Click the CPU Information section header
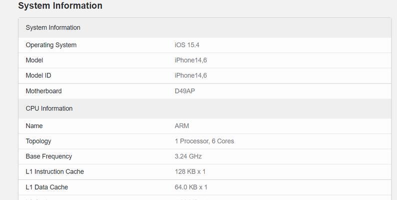The width and height of the screenshot is (397, 200). [49, 108]
